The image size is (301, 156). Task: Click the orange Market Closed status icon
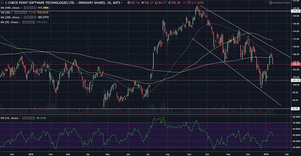pos(270,2)
